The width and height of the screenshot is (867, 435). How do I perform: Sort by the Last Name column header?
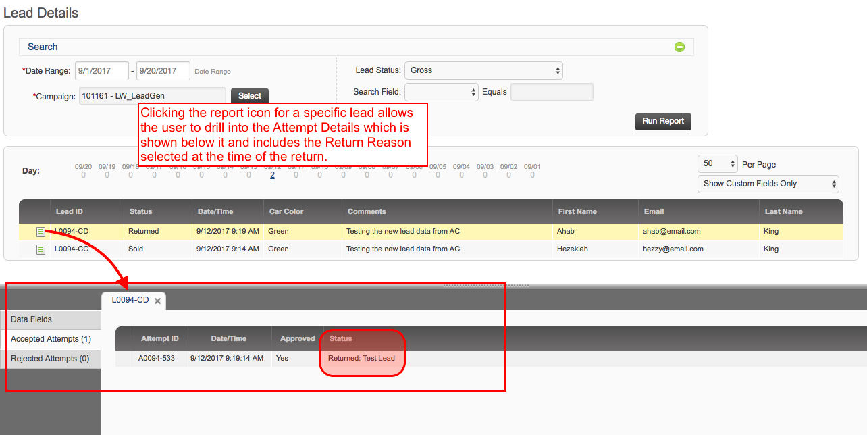(x=801, y=211)
